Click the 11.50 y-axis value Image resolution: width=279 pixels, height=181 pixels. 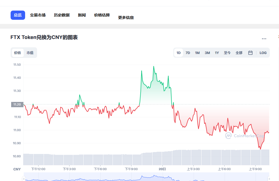[x=17, y=65]
